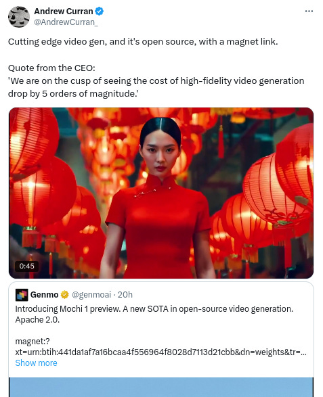The height and width of the screenshot is (397, 323).
Task: Expand quoted tweet with Show more
Action: [x=37, y=363]
